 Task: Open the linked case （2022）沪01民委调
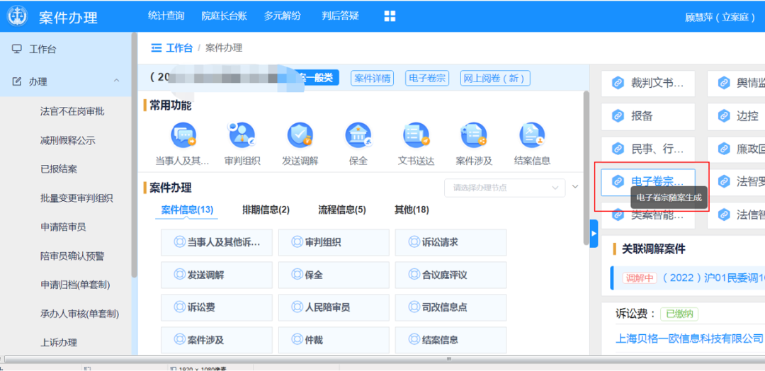point(713,278)
